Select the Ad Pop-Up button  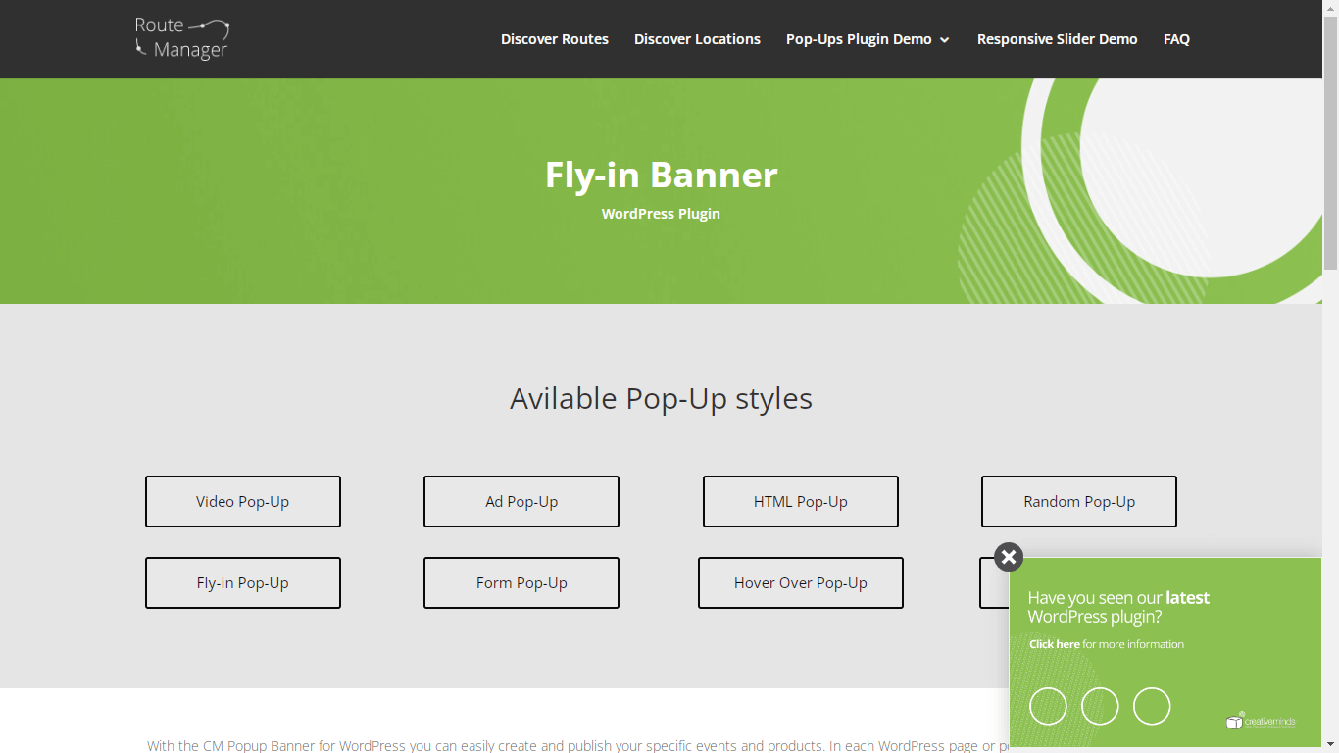tap(521, 502)
